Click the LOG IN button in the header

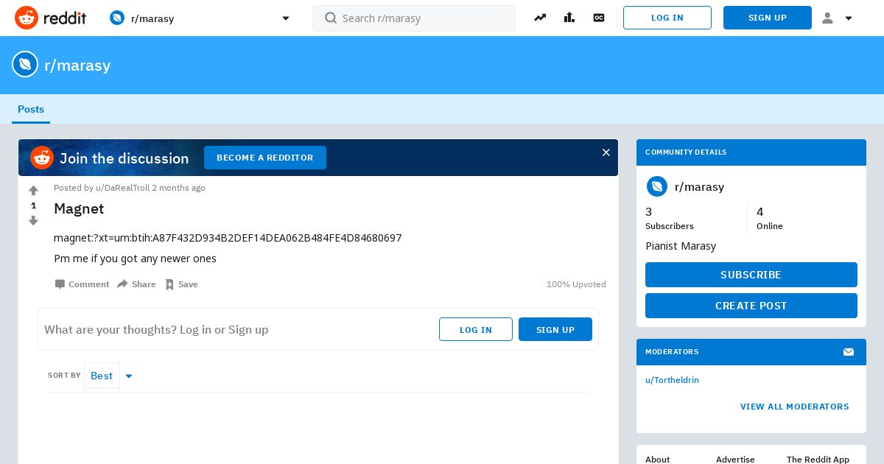click(667, 18)
